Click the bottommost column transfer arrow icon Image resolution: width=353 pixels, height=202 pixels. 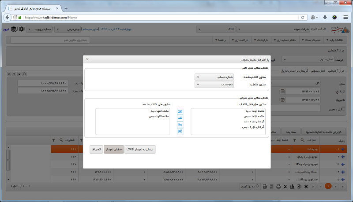180,131
